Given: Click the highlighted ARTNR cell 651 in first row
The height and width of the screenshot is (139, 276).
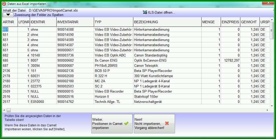Looking at the screenshot, I should tap(10, 29).
